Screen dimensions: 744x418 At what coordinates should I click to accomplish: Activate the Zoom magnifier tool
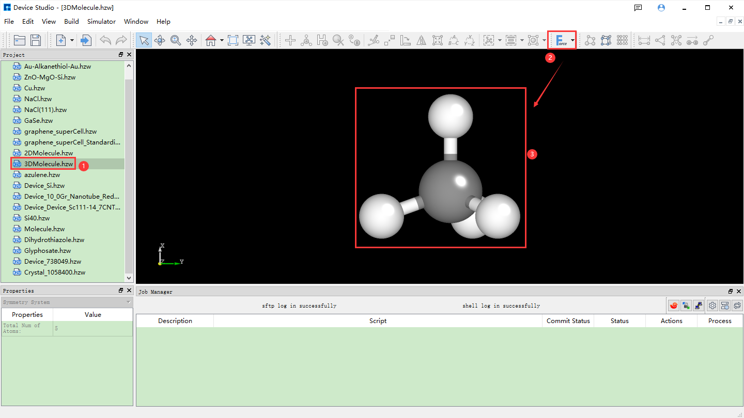[x=176, y=40]
